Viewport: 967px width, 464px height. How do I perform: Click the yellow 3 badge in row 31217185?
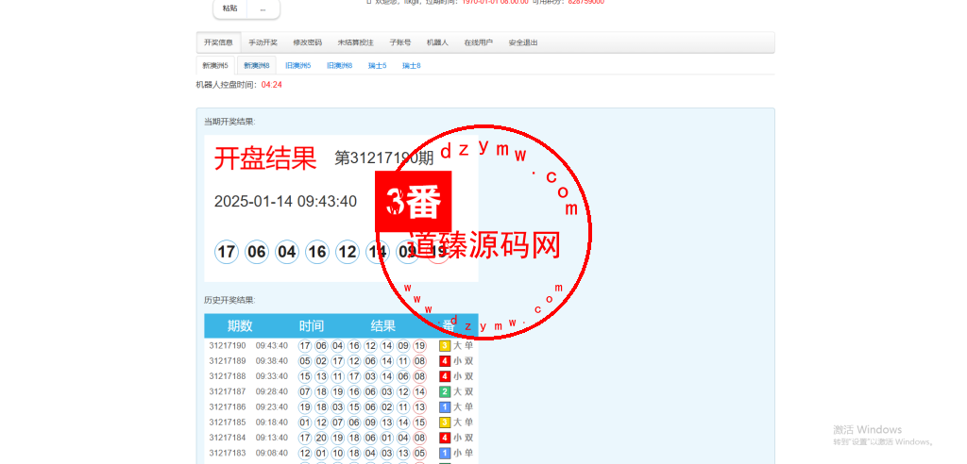click(x=445, y=423)
